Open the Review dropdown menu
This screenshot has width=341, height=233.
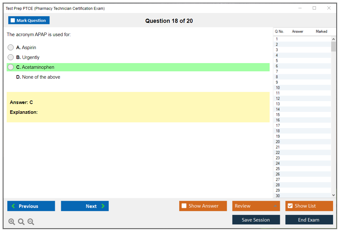(x=256, y=206)
